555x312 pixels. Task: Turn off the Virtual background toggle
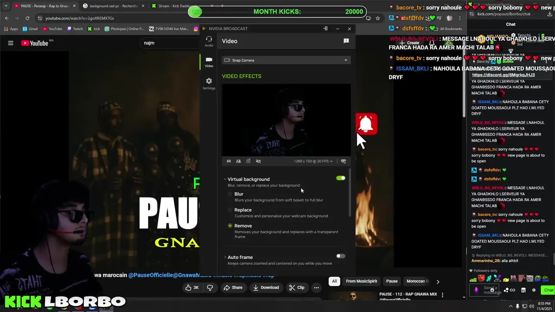[x=341, y=178]
